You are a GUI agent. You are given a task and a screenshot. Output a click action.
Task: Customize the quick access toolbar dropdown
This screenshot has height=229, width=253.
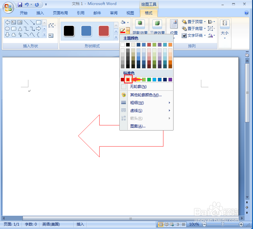46,5
